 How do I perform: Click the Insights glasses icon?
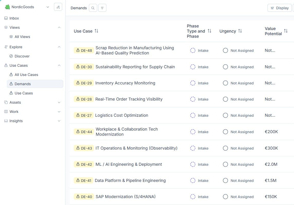6,121
